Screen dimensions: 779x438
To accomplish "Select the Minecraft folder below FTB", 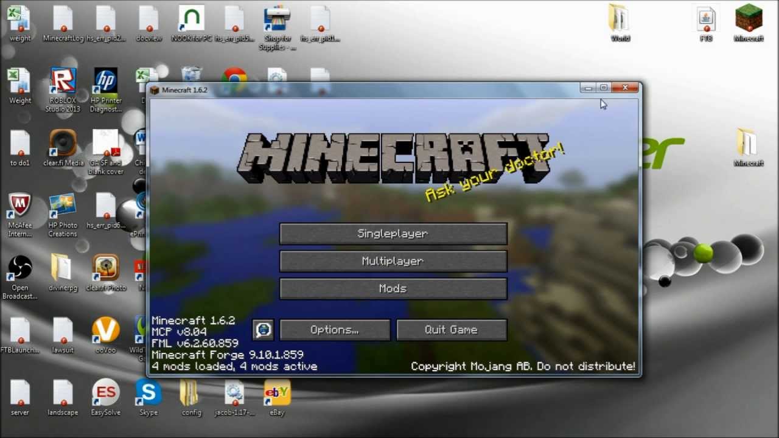I will point(749,148).
